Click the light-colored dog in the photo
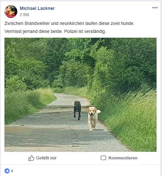Image resolution: width=162 pixels, height=176 pixels. pyautogui.click(x=93, y=119)
